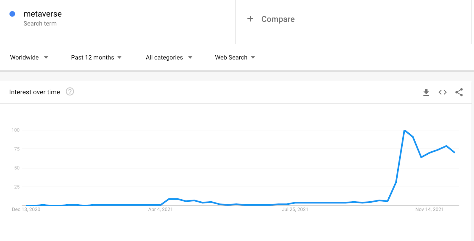Open the Interest over time help icon
This screenshot has height=241, width=474.
[x=70, y=92]
